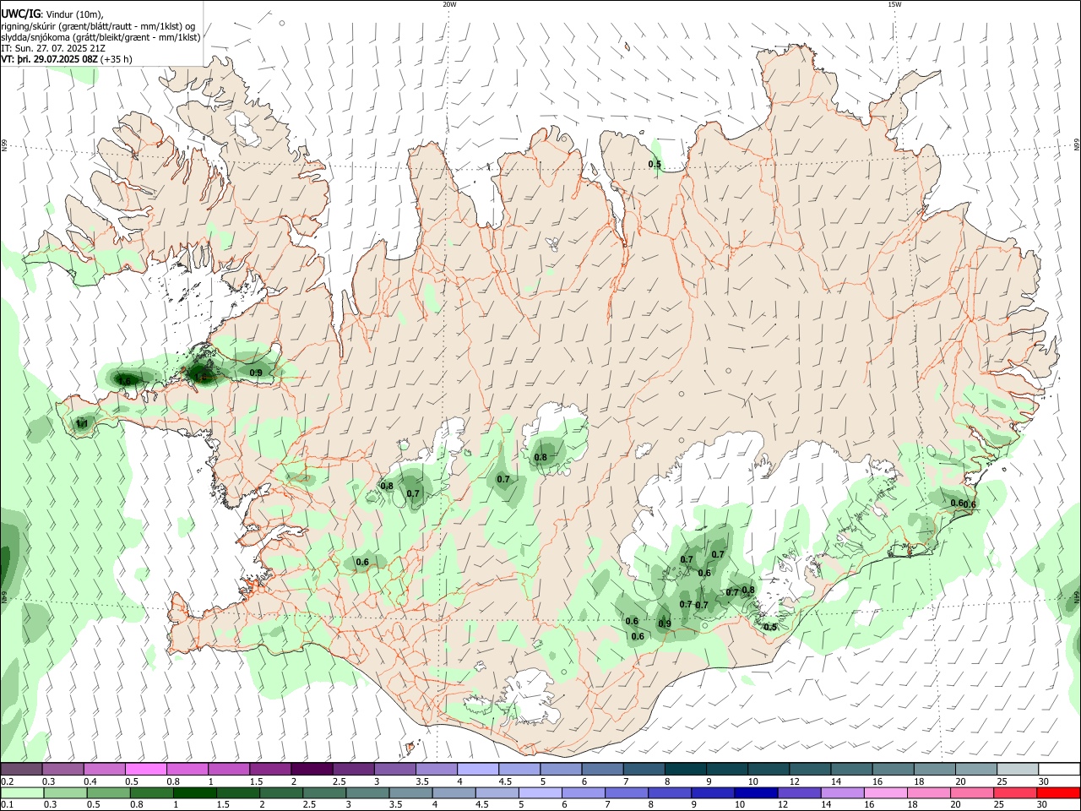Pick the 0.2 swatch in the snow scale
The width and height of the screenshot is (1081, 811).
21,770
